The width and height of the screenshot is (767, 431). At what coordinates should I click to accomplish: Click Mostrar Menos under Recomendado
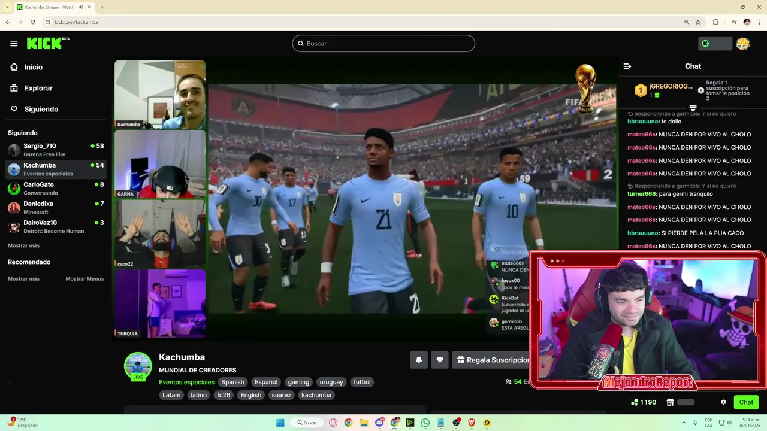[x=84, y=278]
